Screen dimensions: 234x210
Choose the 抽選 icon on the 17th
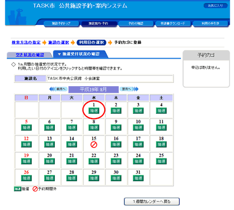point(138,145)
